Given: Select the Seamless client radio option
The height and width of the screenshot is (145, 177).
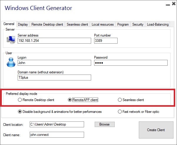Looking at the screenshot, I should (120, 100).
